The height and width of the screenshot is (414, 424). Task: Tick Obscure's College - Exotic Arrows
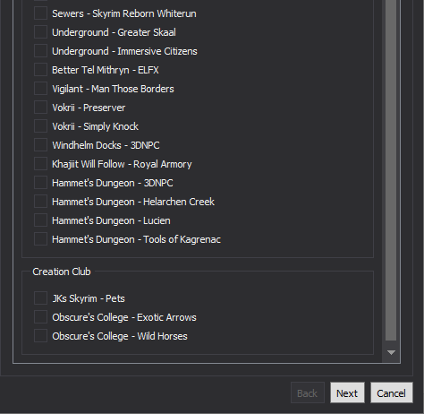point(40,317)
